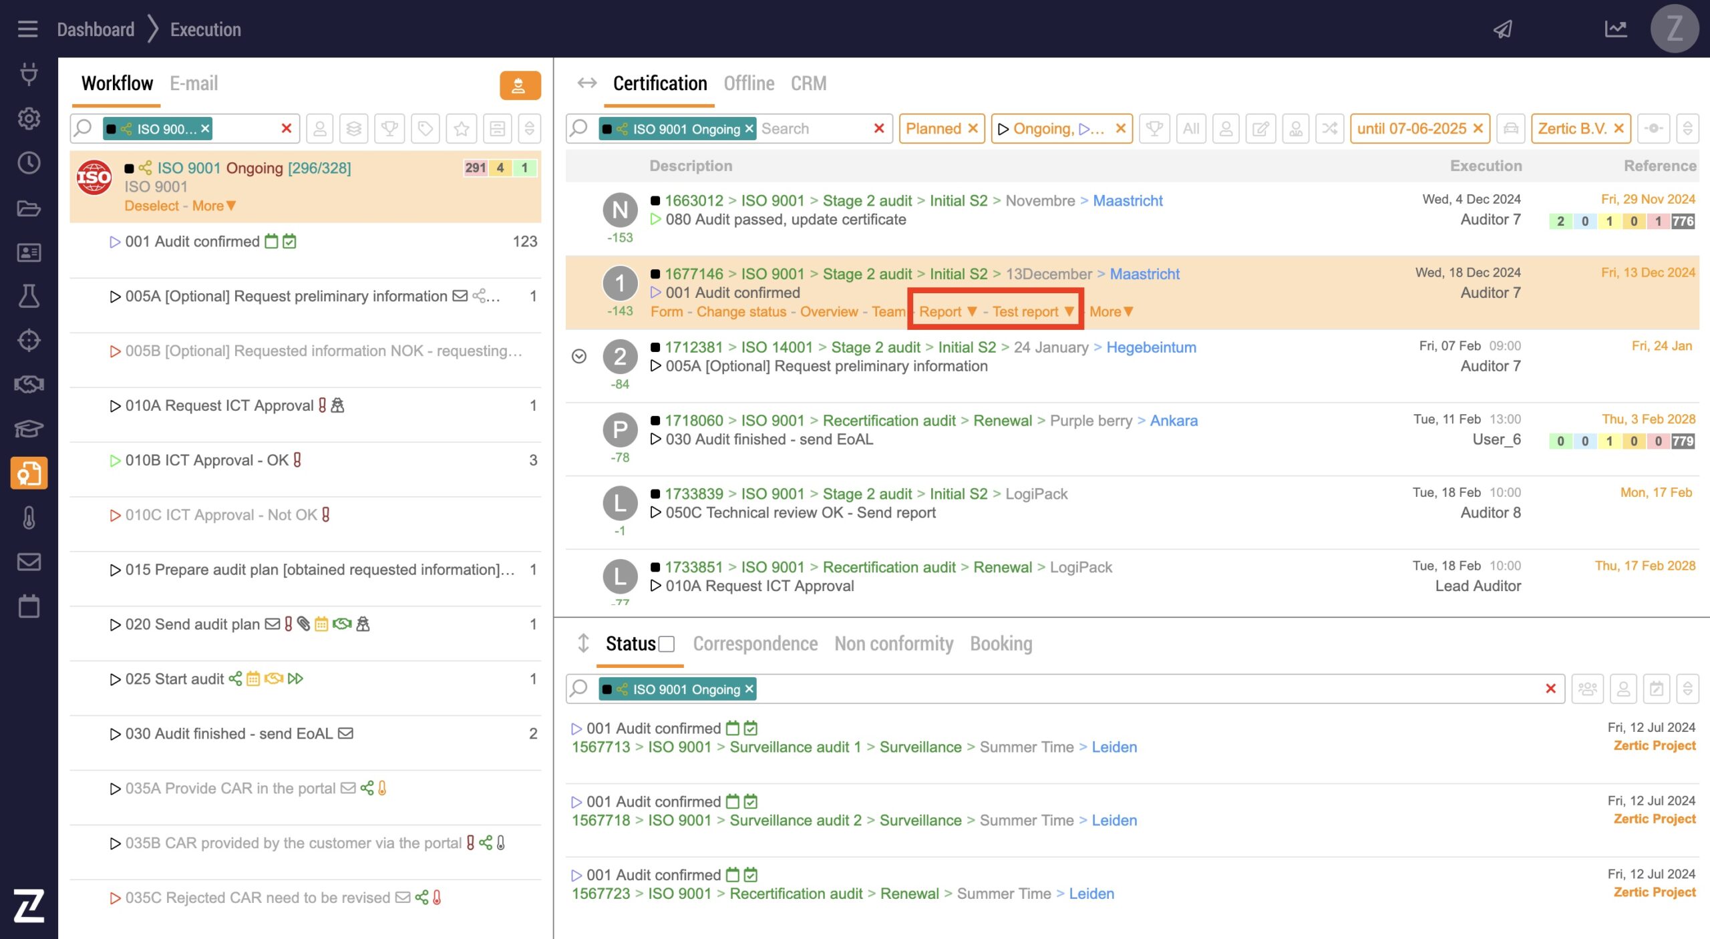Click the orange user button in Workflow panel

click(x=520, y=85)
